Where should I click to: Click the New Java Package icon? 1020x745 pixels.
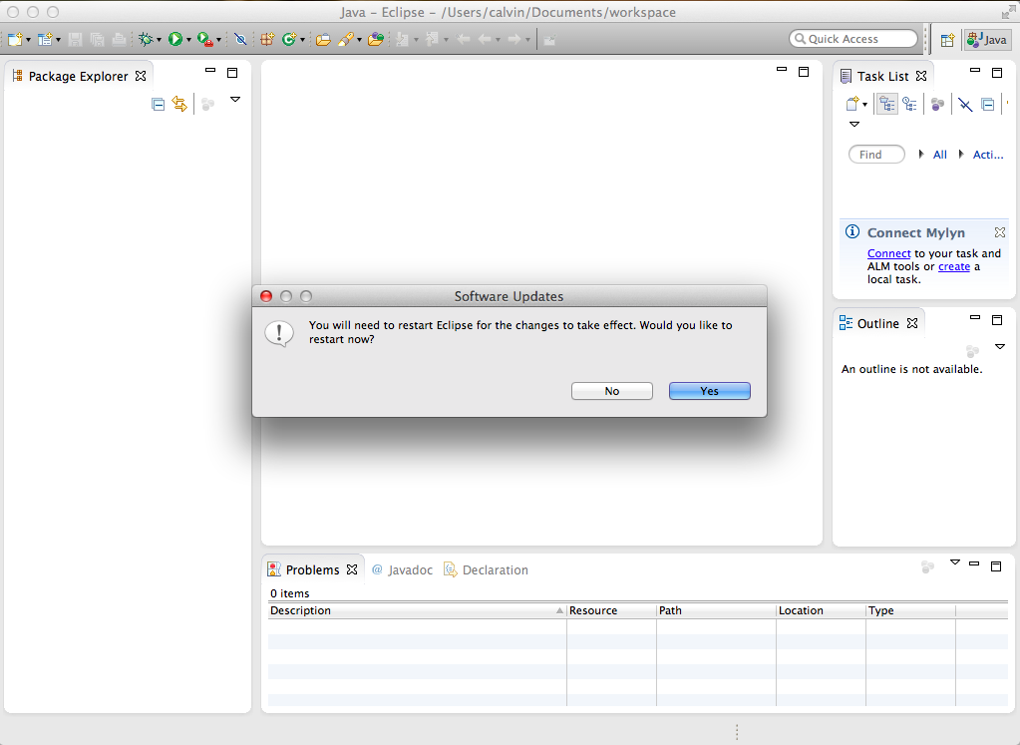click(x=266, y=40)
